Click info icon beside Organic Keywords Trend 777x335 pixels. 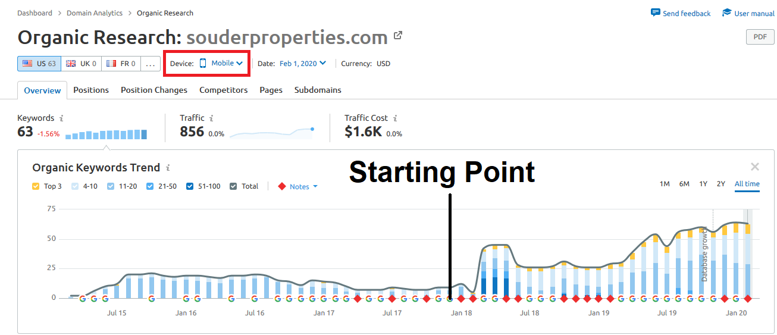point(168,168)
